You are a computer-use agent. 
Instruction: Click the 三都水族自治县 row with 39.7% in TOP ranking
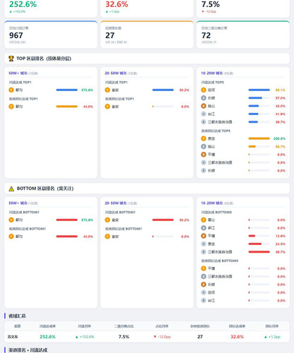[x=243, y=122]
